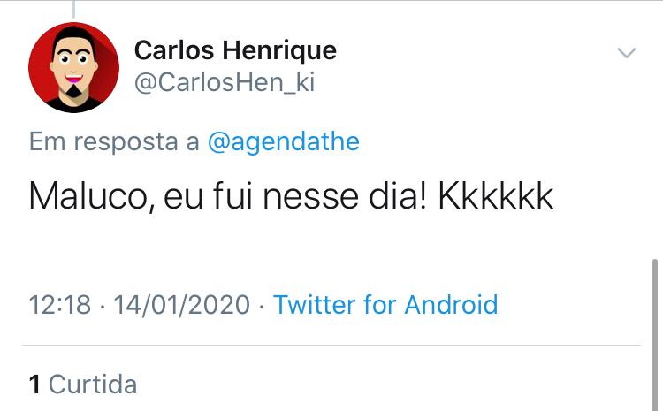View the 1 Curtida likes list
663x411 pixels.
(x=83, y=384)
